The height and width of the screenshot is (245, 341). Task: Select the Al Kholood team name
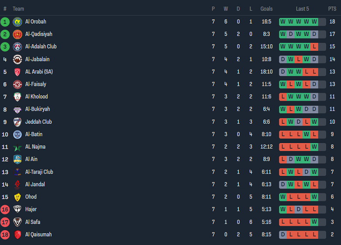36,97
